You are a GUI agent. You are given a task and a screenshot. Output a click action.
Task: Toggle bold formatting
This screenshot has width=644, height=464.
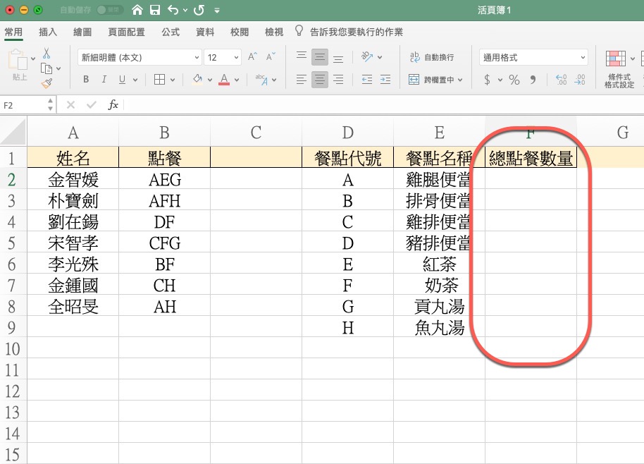pyautogui.click(x=86, y=79)
